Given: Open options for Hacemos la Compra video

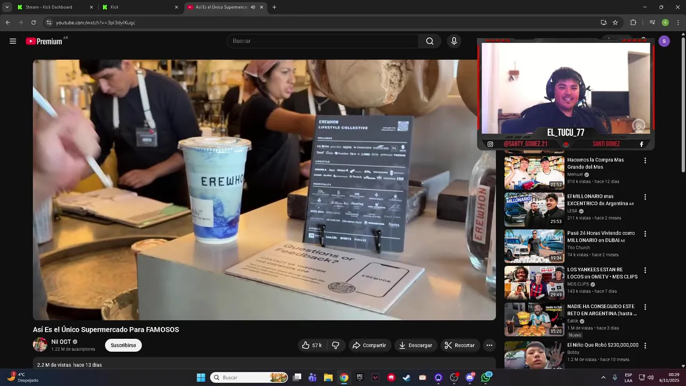Looking at the screenshot, I should click(645, 161).
